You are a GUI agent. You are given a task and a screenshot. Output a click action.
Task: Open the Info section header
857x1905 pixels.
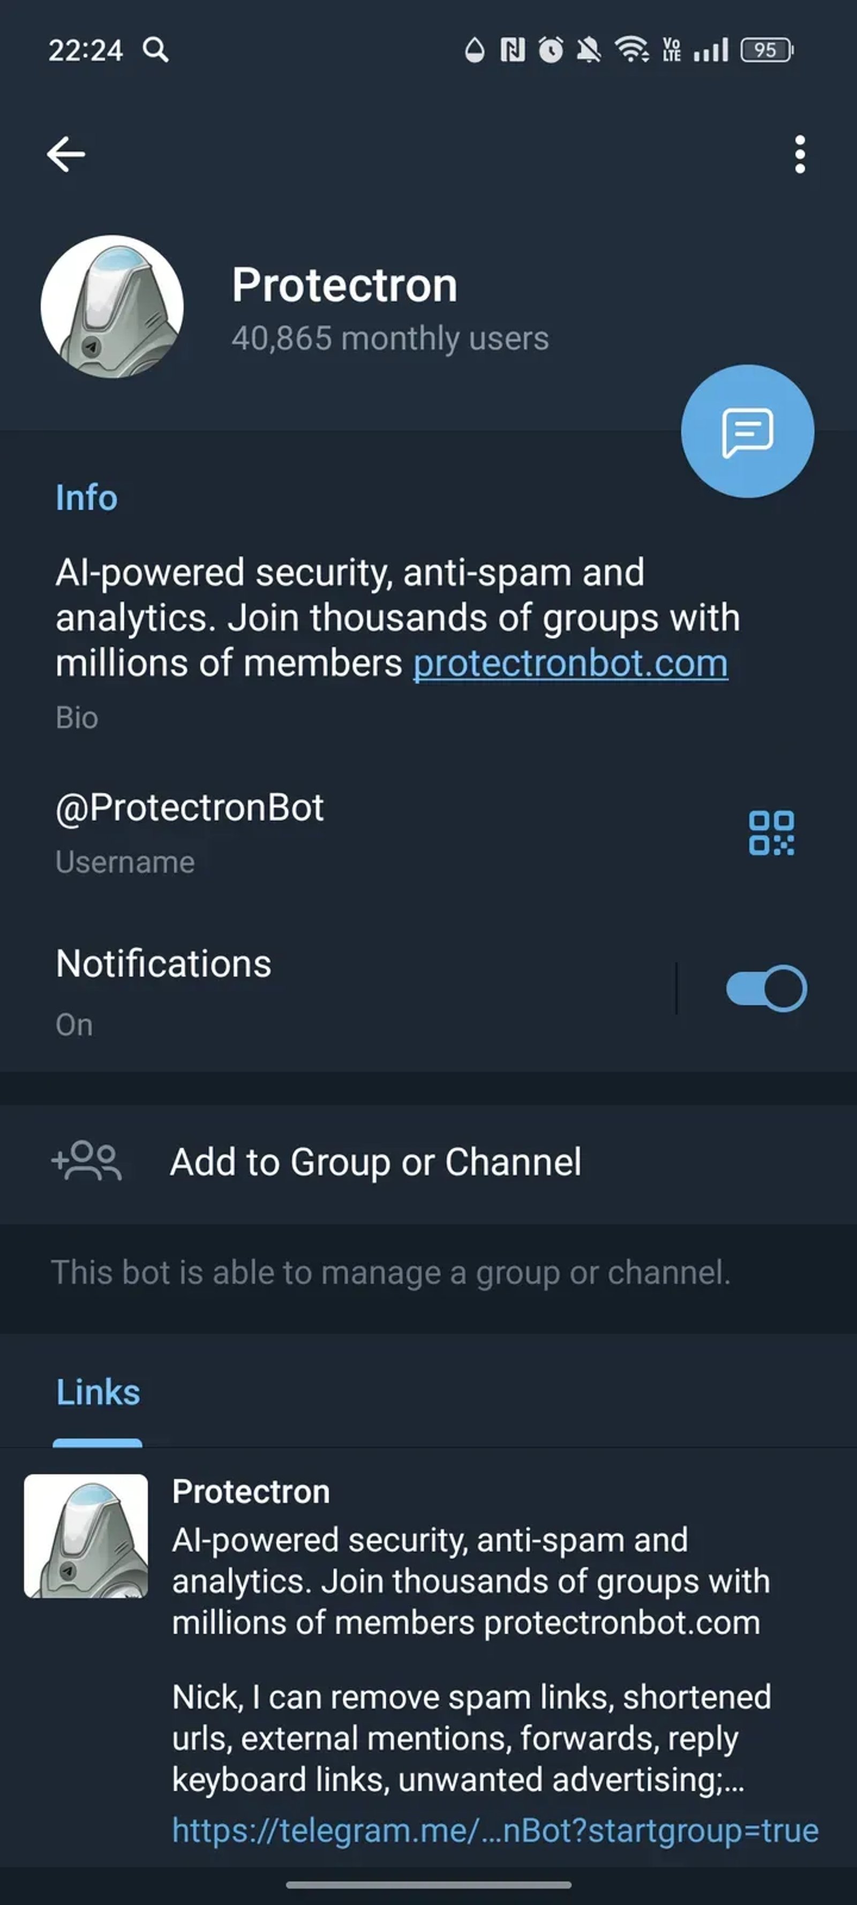coord(86,497)
